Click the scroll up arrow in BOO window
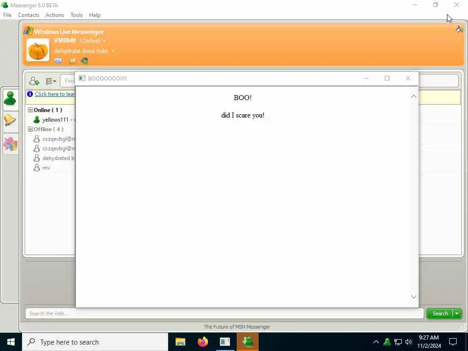This screenshot has height=351, width=468. coord(413,96)
